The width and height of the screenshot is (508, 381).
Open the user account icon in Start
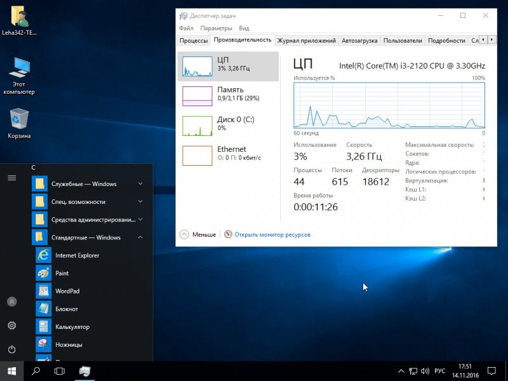pyautogui.click(x=12, y=302)
